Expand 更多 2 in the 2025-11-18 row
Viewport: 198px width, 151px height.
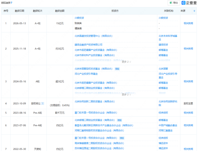tap(126, 62)
